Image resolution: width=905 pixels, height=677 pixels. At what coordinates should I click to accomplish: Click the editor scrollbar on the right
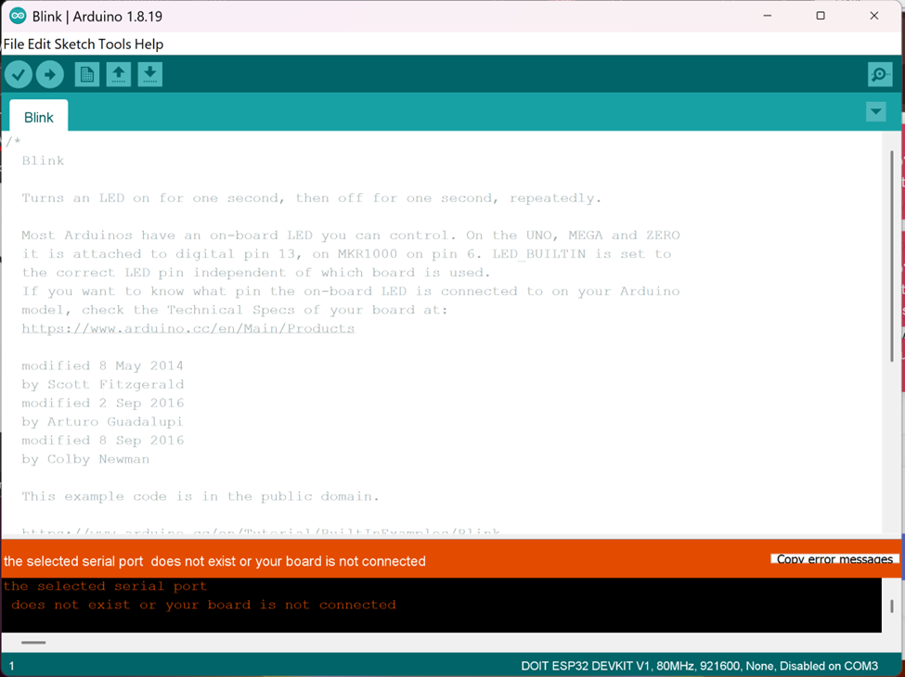click(x=893, y=260)
